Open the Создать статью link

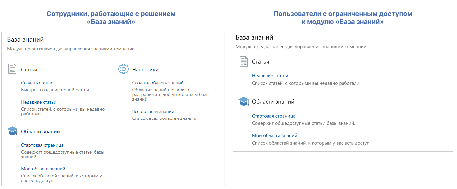(x=37, y=83)
